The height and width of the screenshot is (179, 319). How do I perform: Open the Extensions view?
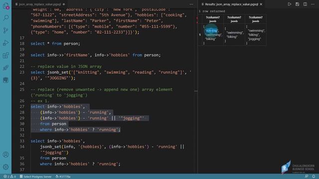coord(5,55)
